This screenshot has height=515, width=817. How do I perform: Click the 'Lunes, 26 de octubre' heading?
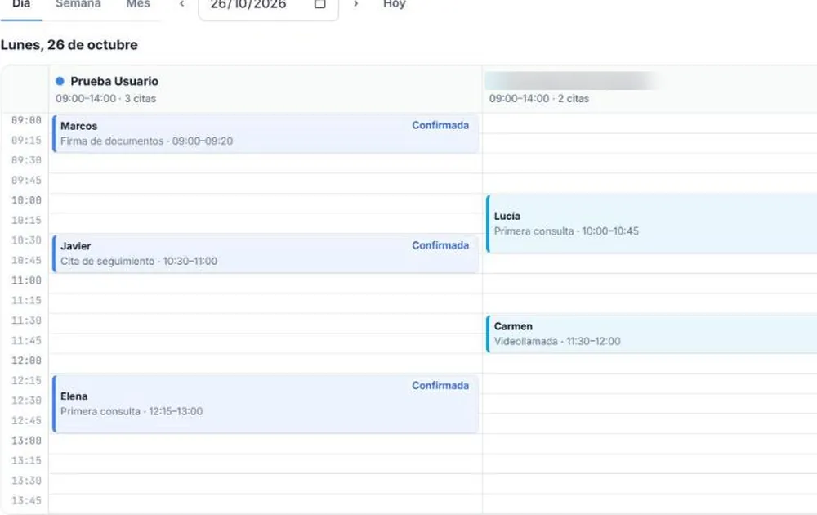point(69,45)
